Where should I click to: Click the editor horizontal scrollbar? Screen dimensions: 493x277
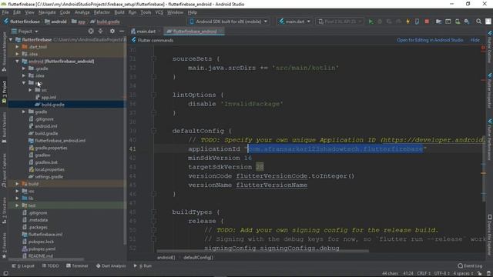click(263, 251)
